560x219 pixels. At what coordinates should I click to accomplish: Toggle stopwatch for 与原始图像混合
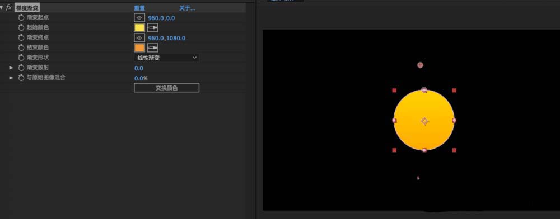tap(21, 78)
